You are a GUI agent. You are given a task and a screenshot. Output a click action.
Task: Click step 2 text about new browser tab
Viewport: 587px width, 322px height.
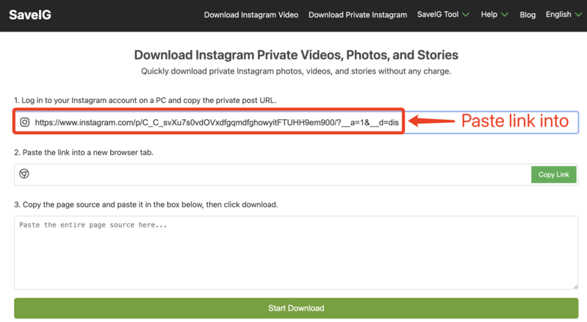click(x=84, y=152)
